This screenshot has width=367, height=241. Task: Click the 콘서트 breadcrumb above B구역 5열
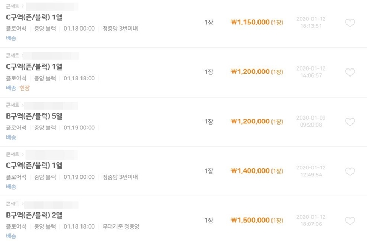12,105
